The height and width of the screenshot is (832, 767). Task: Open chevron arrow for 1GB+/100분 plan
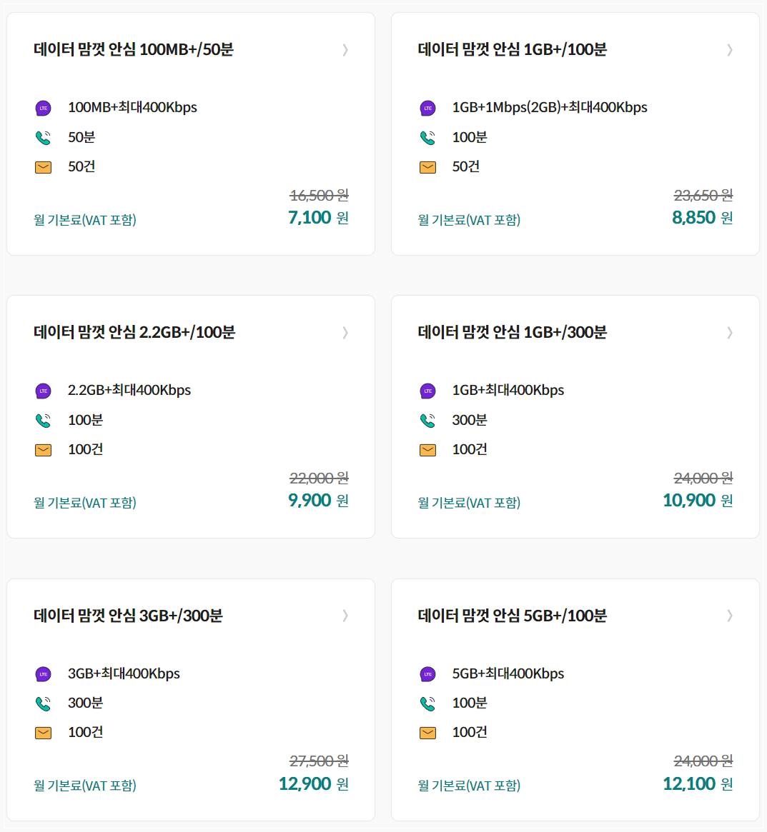pyautogui.click(x=730, y=50)
